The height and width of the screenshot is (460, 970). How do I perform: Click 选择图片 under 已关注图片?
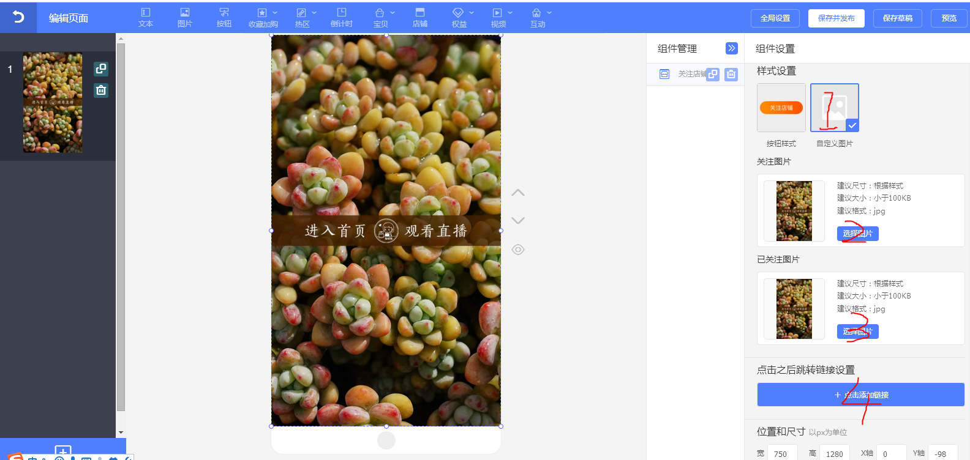pyautogui.click(x=858, y=332)
